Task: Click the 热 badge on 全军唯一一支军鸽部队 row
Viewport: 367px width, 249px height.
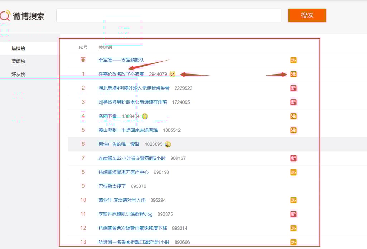Action: (293, 60)
